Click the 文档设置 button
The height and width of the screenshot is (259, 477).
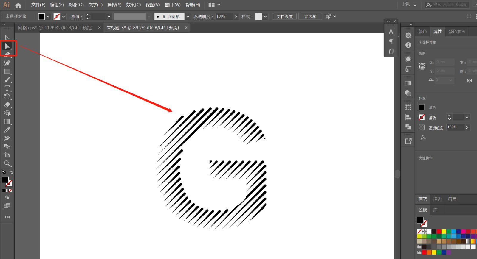pos(285,17)
